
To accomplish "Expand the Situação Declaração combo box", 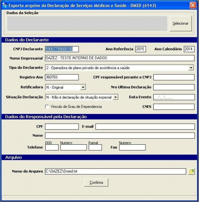I will (115, 97).
